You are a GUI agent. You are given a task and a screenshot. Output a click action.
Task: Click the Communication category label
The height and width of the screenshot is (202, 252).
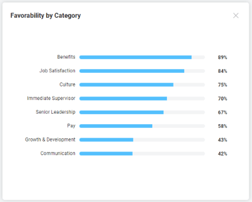58,153
